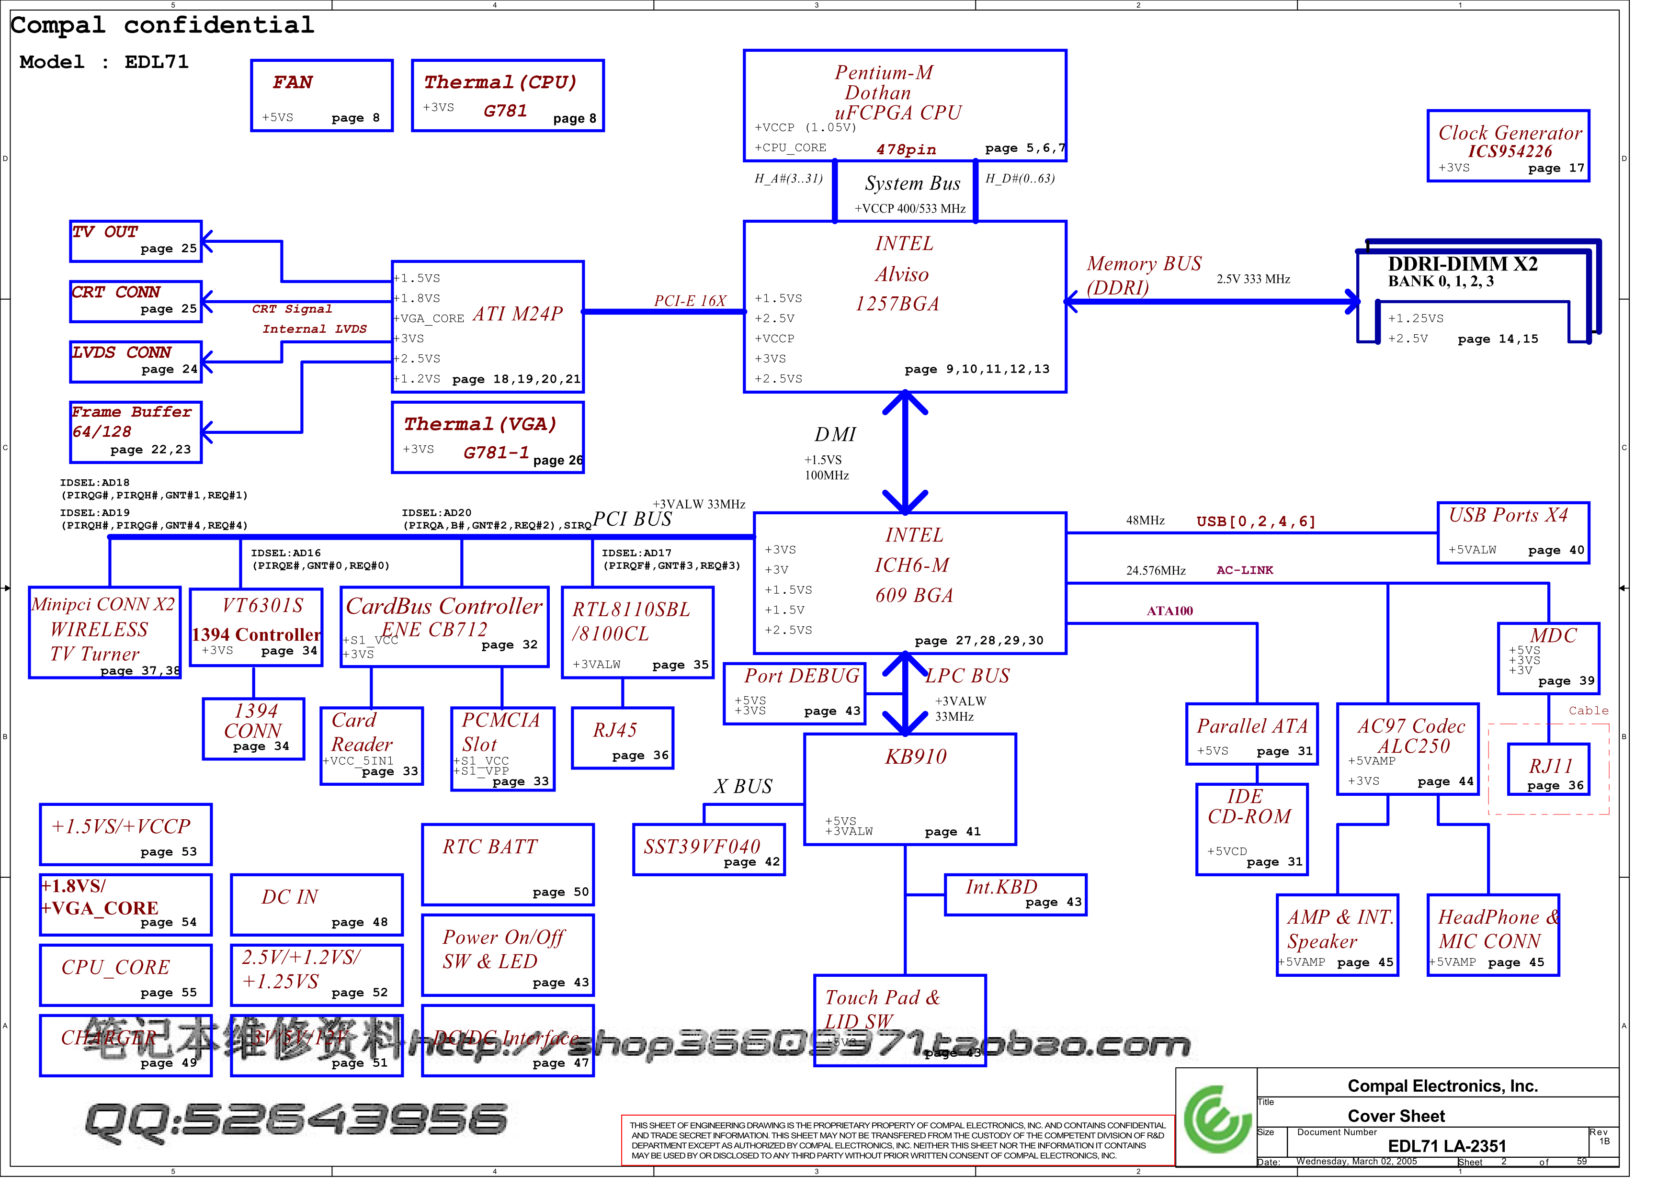Select the Model : EDL71 heading
Image resolution: width=1680 pixels, height=1187 pixels.
[104, 61]
